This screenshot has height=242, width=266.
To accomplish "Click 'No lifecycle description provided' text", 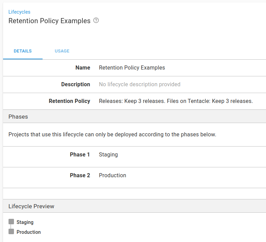I will tap(140, 84).
